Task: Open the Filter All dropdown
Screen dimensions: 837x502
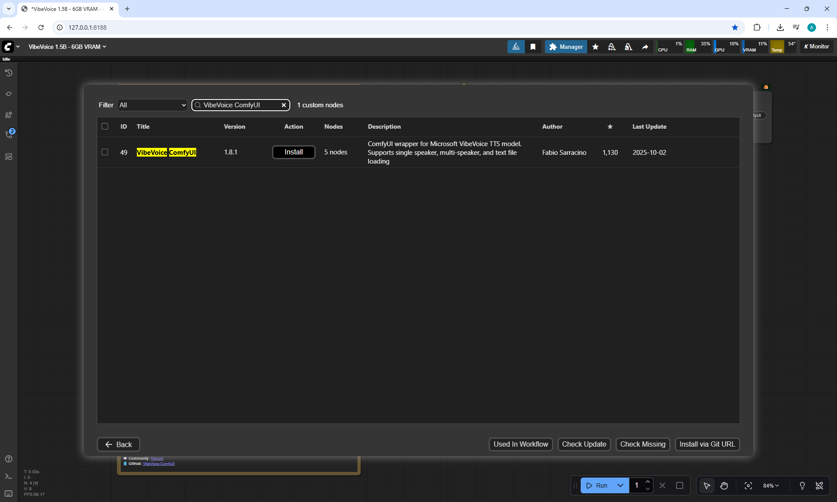Action: click(152, 105)
